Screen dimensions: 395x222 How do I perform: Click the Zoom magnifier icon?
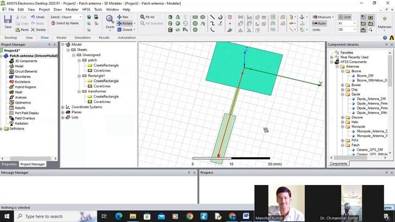pos(110,19)
